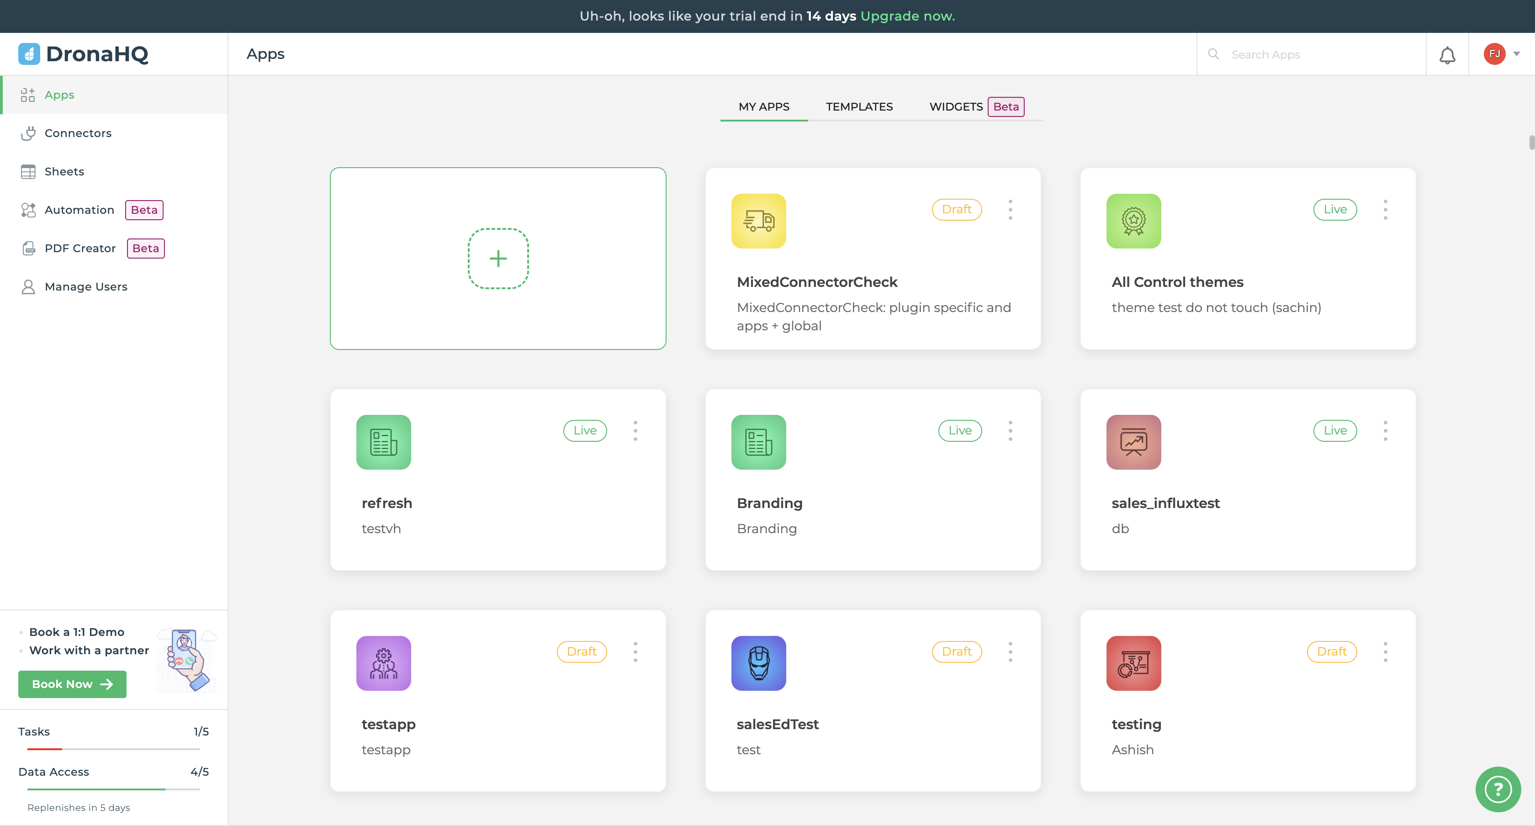Image resolution: width=1535 pixels, height=826 pixels.
Task: Click the Search Apps field
Action: pos(1311,54)
